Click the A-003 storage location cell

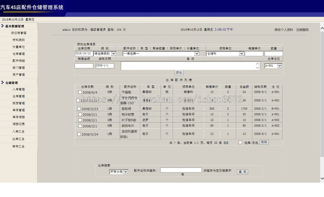pos(275,100)
